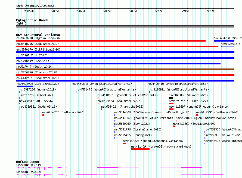
Task: Open nsv4496415 gnomAD variant label
Action: (x=178, y=84)
